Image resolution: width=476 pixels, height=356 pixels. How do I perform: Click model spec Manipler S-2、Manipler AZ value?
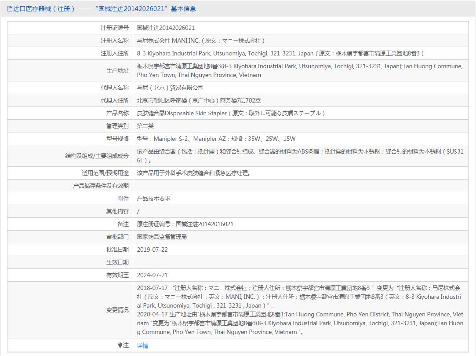[216, 139]
